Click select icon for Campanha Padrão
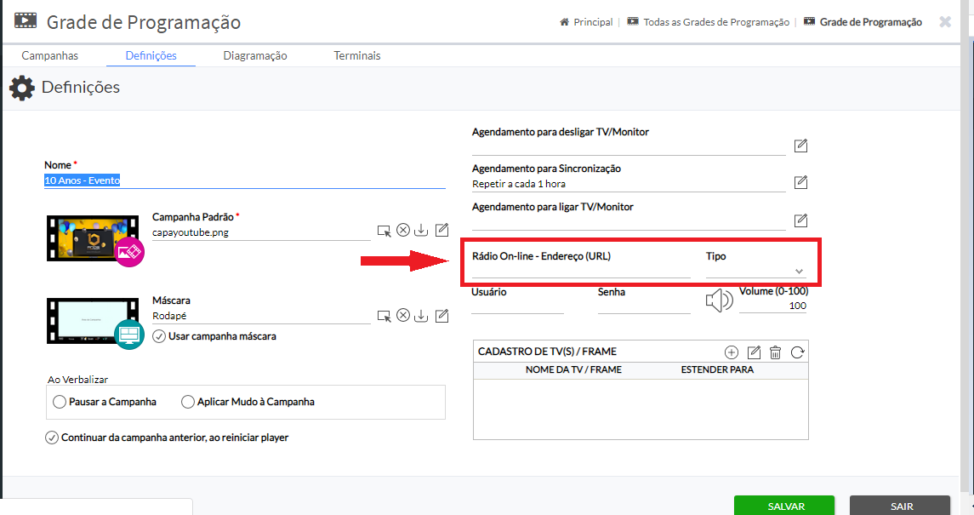The width and height of the screenshot is (974, 515). 384,231
